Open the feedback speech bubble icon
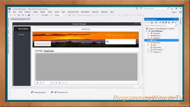 (x=137, y=8)
